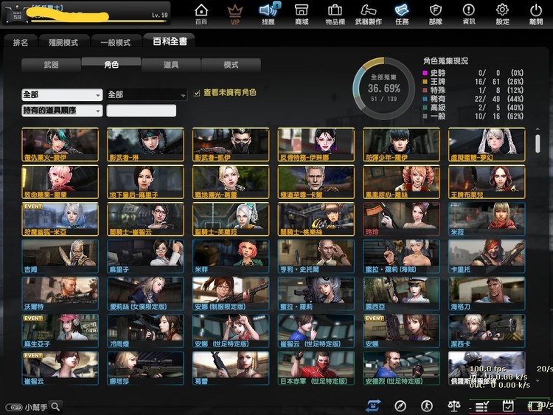
Task: Open the 部隊 clan shield icon
Action: [436, 14]
